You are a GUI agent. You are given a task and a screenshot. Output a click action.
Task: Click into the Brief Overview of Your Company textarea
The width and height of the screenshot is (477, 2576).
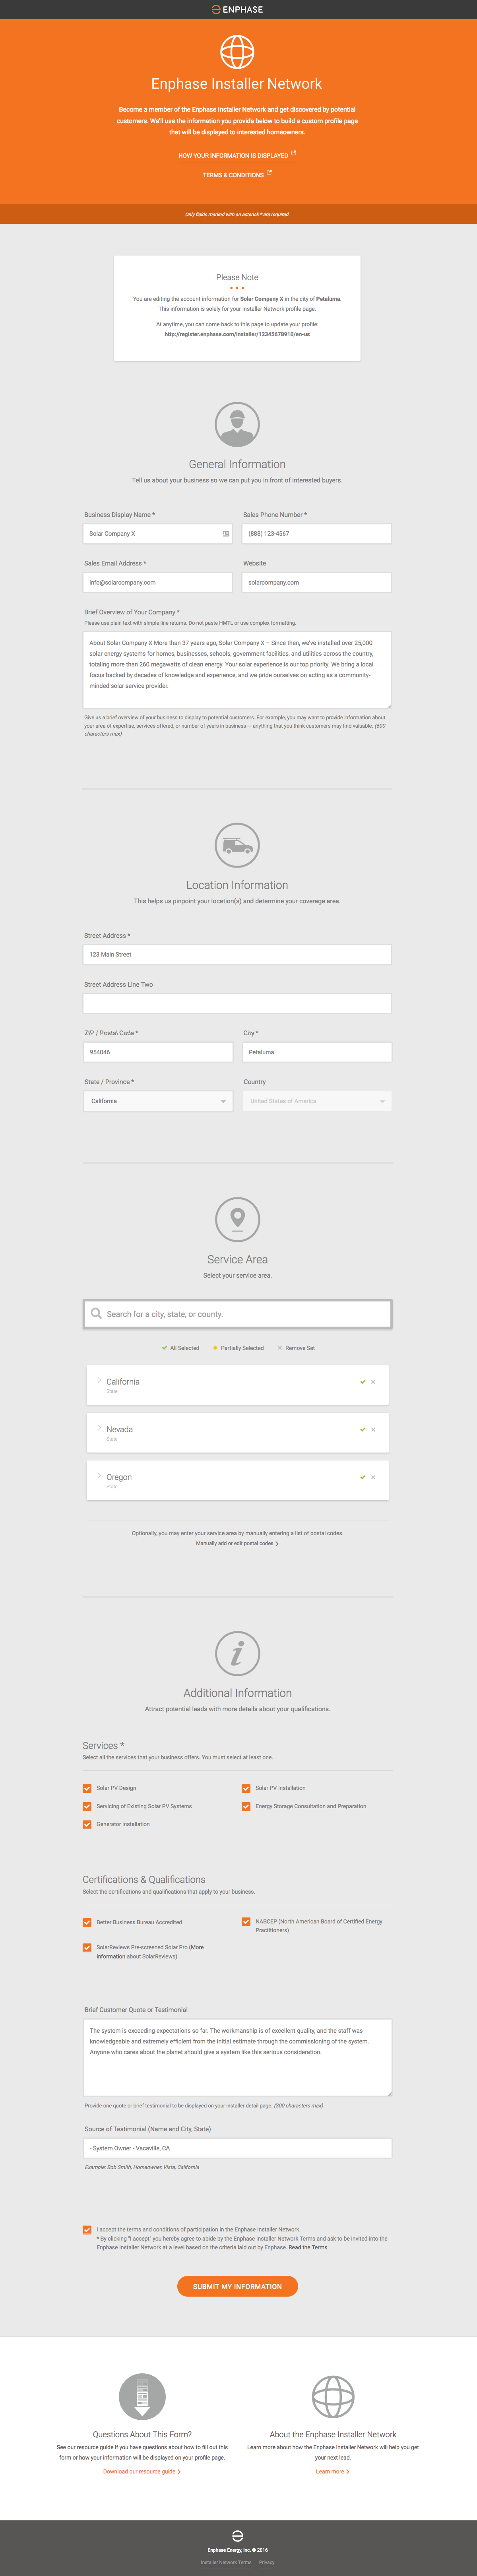(x=237, y=670)
